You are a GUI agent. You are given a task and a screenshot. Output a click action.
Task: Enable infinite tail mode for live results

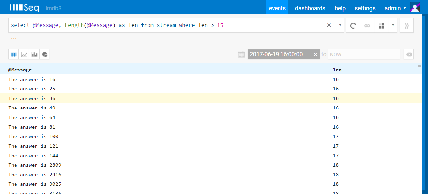point(367,25)
